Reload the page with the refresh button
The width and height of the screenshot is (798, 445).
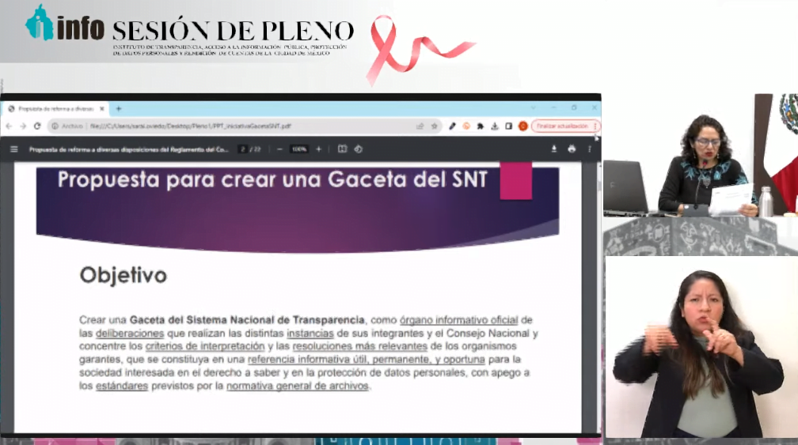point(36,126)
